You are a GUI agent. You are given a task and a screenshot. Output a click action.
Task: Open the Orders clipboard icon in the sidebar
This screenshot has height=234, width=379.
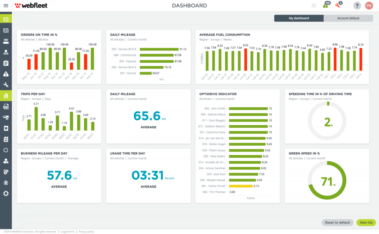click(6, 62)
